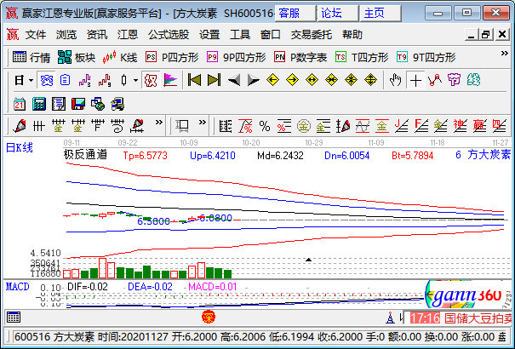Click the black percent sign icon

click(x=265, y=126)
